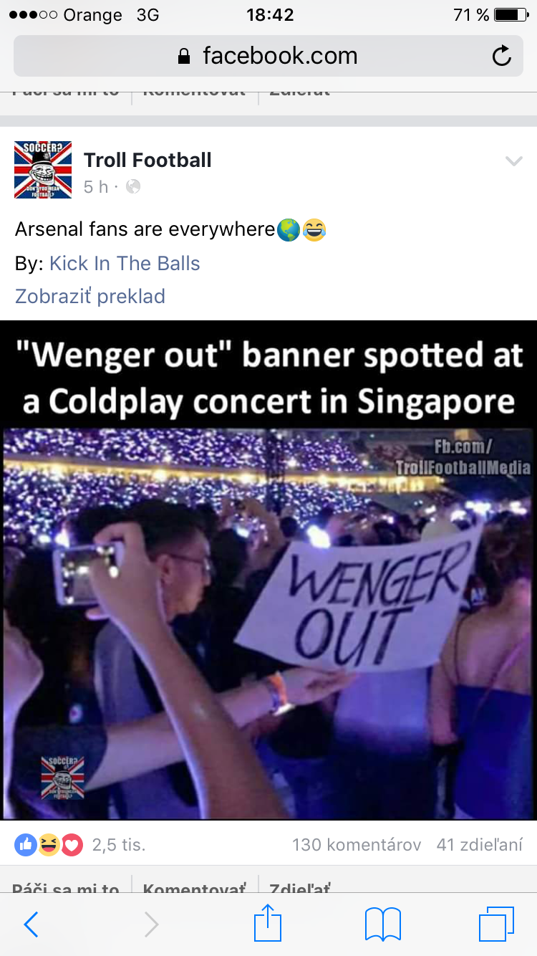Viewport: 537px width, 956px height.
Task: Open the Wenger out meme image
Action: point(268,570)
